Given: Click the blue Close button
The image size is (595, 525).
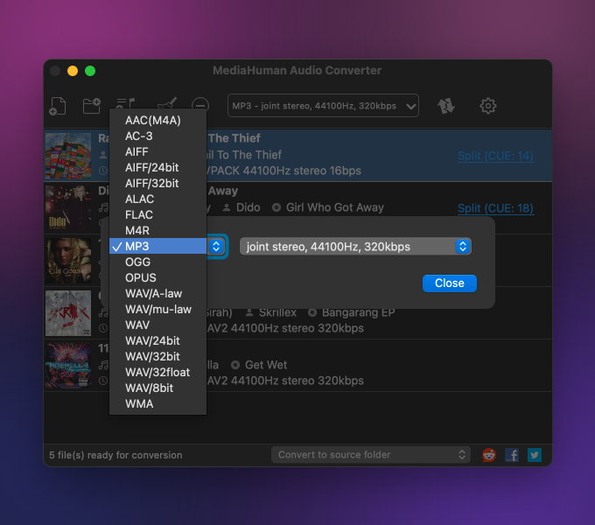Looking at the screenshot, I should click(449, 283).
